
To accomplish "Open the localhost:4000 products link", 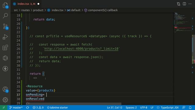I will pyautogui.click(x=81, y=49).
